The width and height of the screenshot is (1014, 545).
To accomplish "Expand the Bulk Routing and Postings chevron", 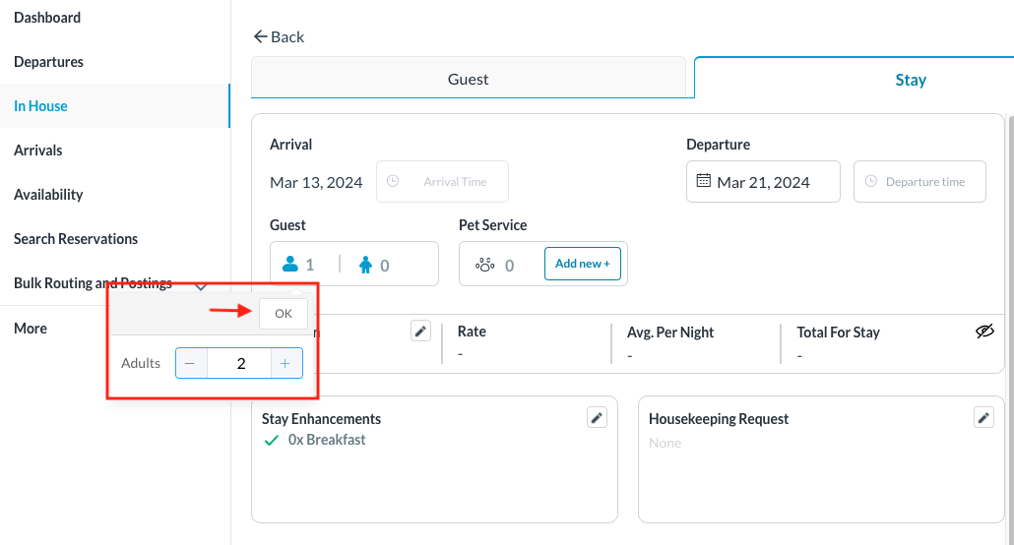I will pos(201,285).
